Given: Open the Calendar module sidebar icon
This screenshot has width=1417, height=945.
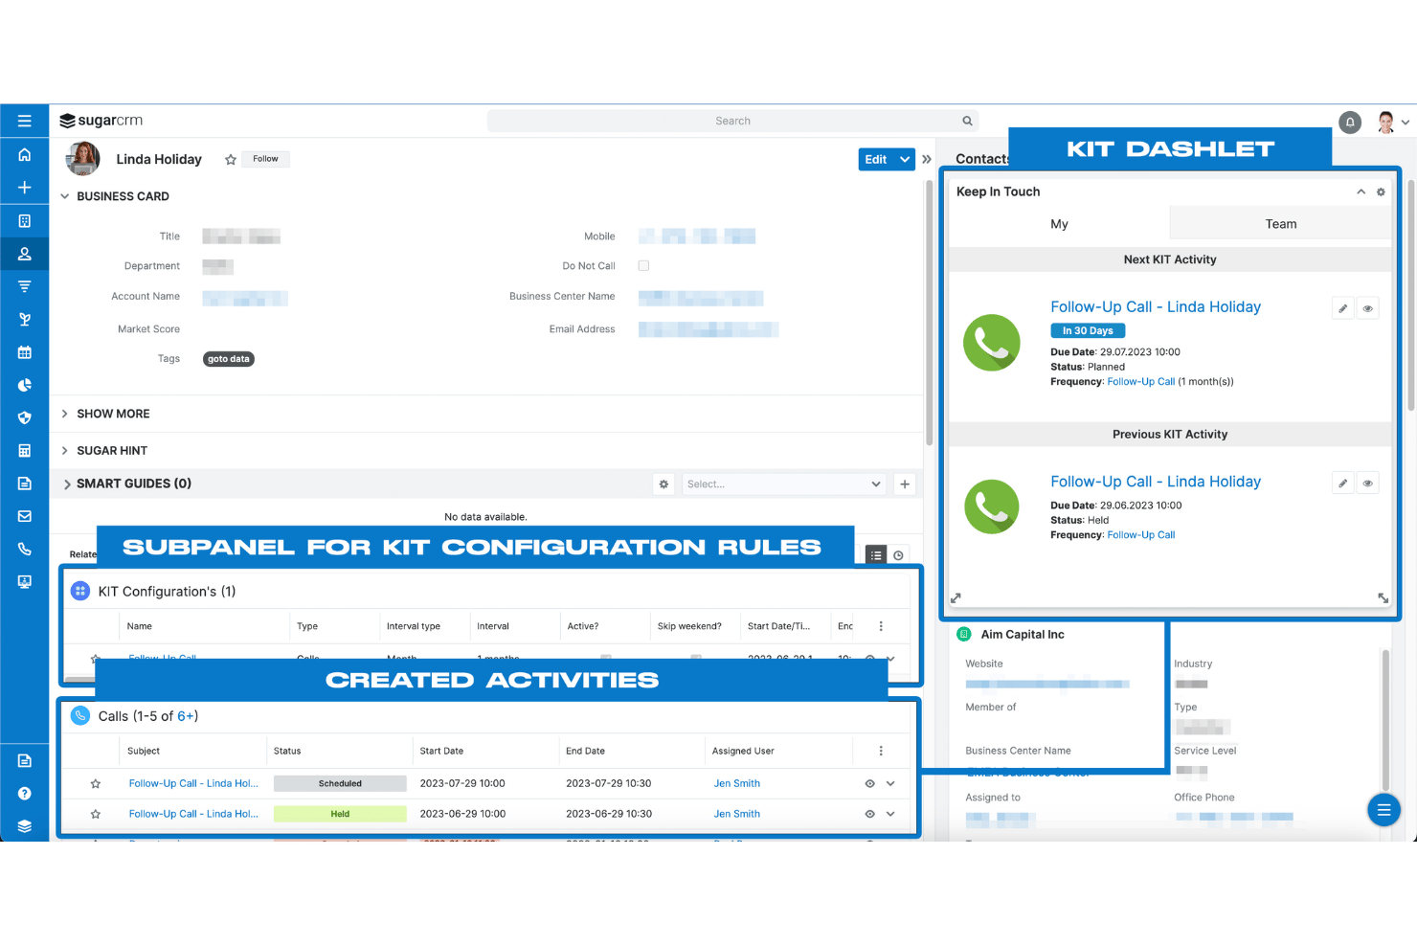Looking at the screenshot, I should 25,352.
